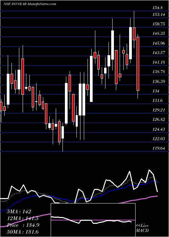Viewport: 169px width, 237px height.
Task: Click the 153.14 price axis label
Action: 159,15
